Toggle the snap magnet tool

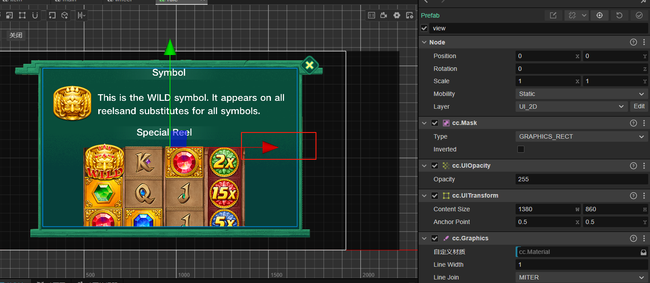click(x=35, y=15)
